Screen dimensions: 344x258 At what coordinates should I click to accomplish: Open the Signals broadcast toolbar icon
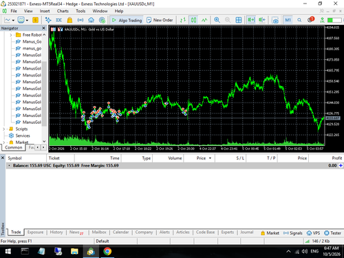click(80, 20)
